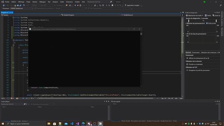Click the bookmark icon in toolbar
The width and height of the screenshot is (224, 126).
pos(112,6)
